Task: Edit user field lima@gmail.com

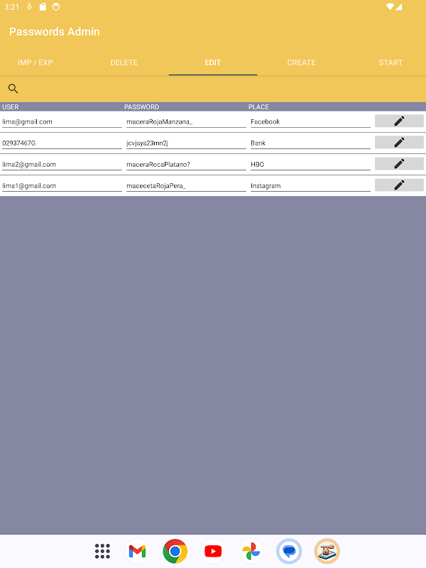Action: click(x=62, y=121)
